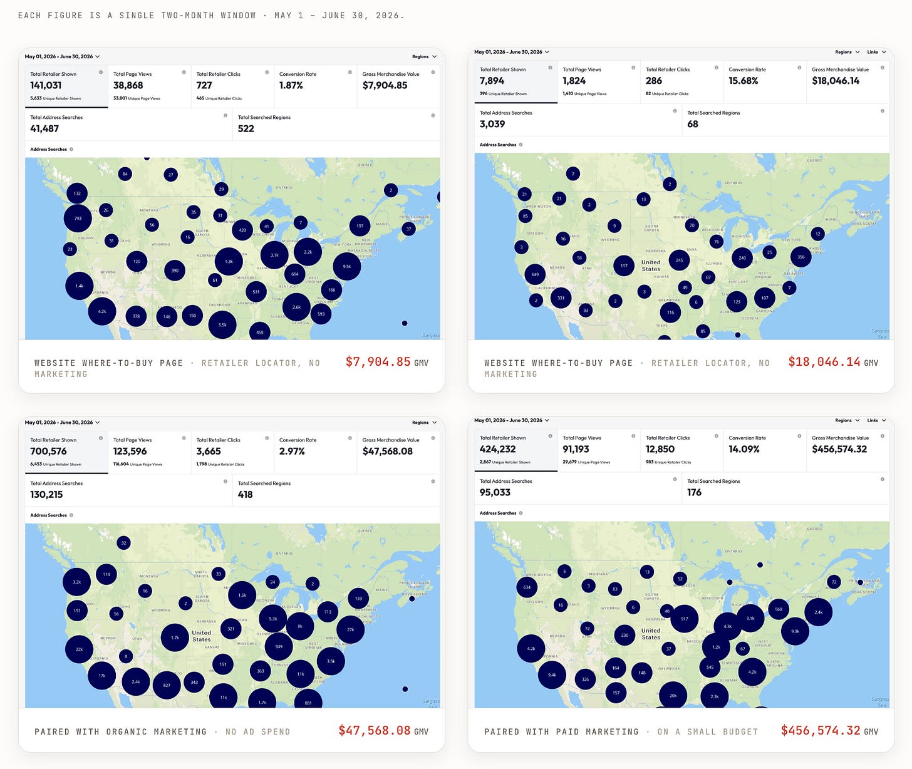
Task: Click the 5.5k map cluster in the $7,904.85 dashboard
Action: point(222,325)
